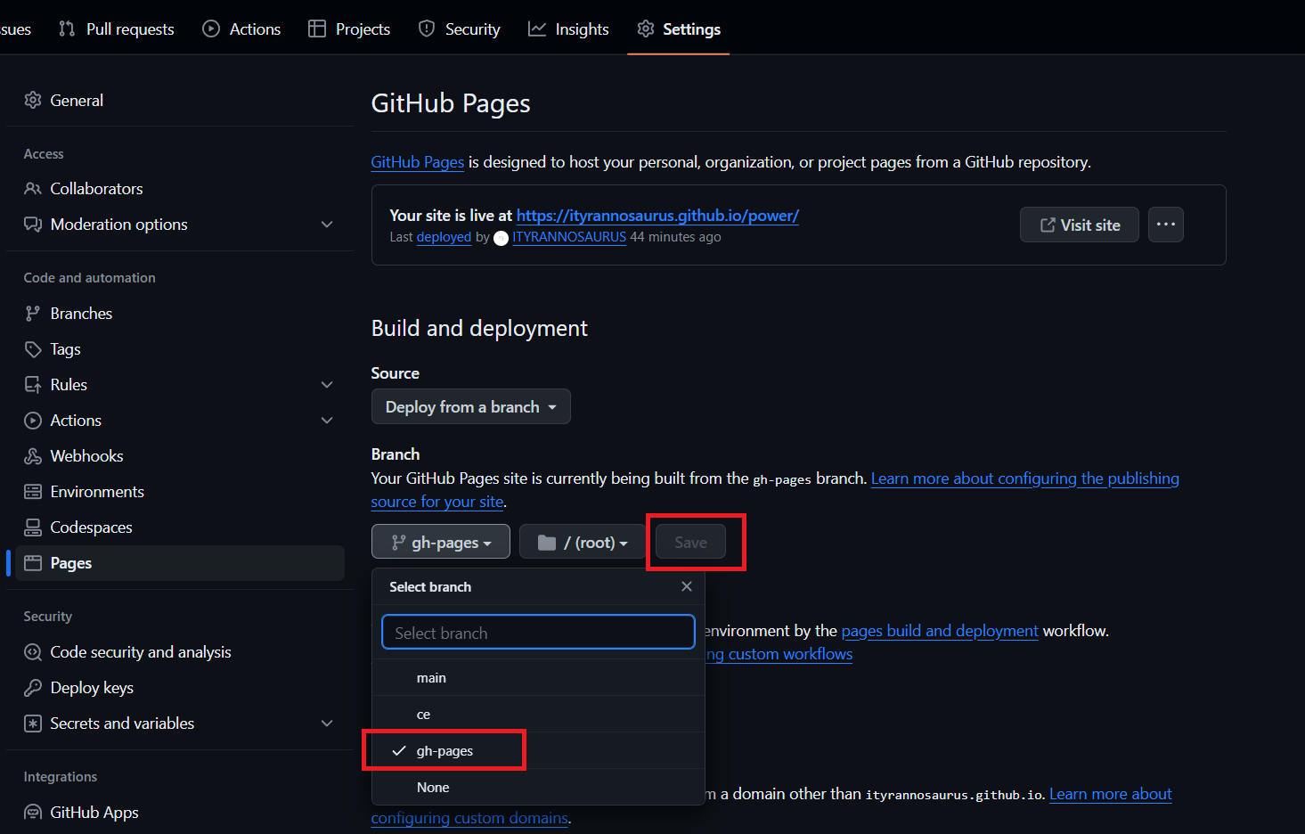This screenshot has height=834, width=1305.
Task: Choose None in branch list
Action: click(x=538, y=788)
